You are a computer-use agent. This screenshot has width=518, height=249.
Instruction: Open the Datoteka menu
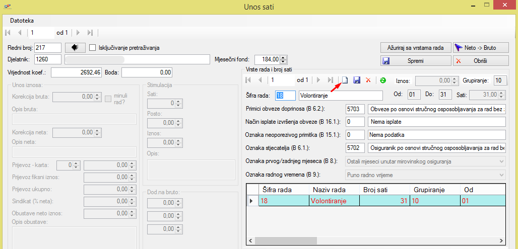(22, 21)
